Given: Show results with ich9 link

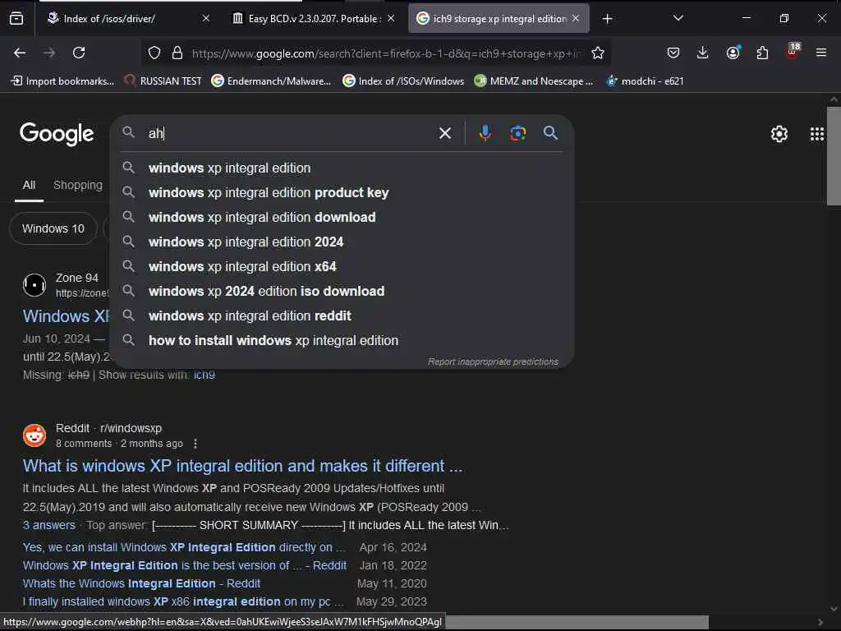Looking at the screenshot, I should [x=204, y=375].
